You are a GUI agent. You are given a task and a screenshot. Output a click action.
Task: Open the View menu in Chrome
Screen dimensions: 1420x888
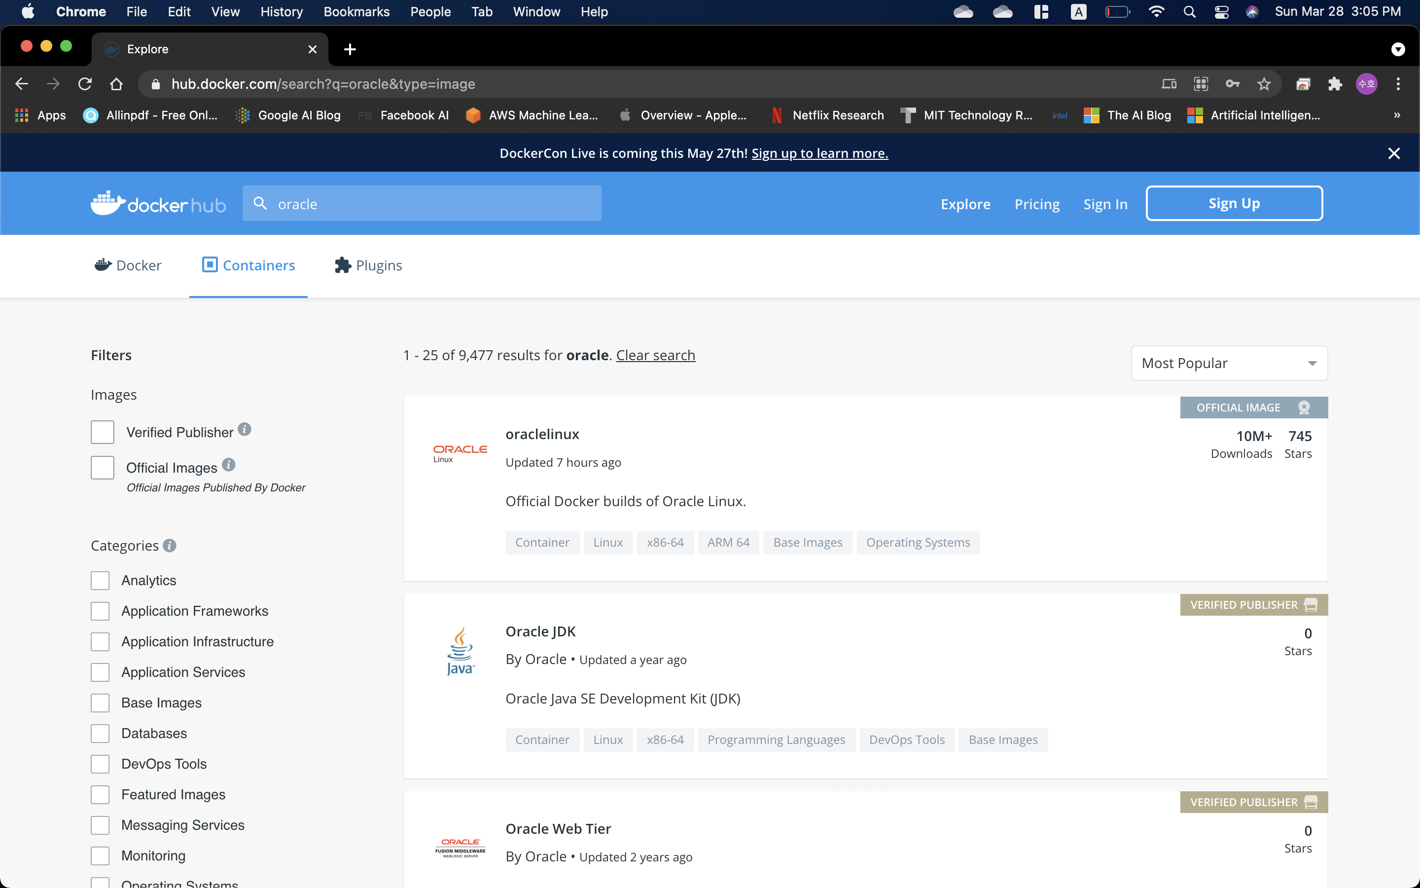(225, 12)
